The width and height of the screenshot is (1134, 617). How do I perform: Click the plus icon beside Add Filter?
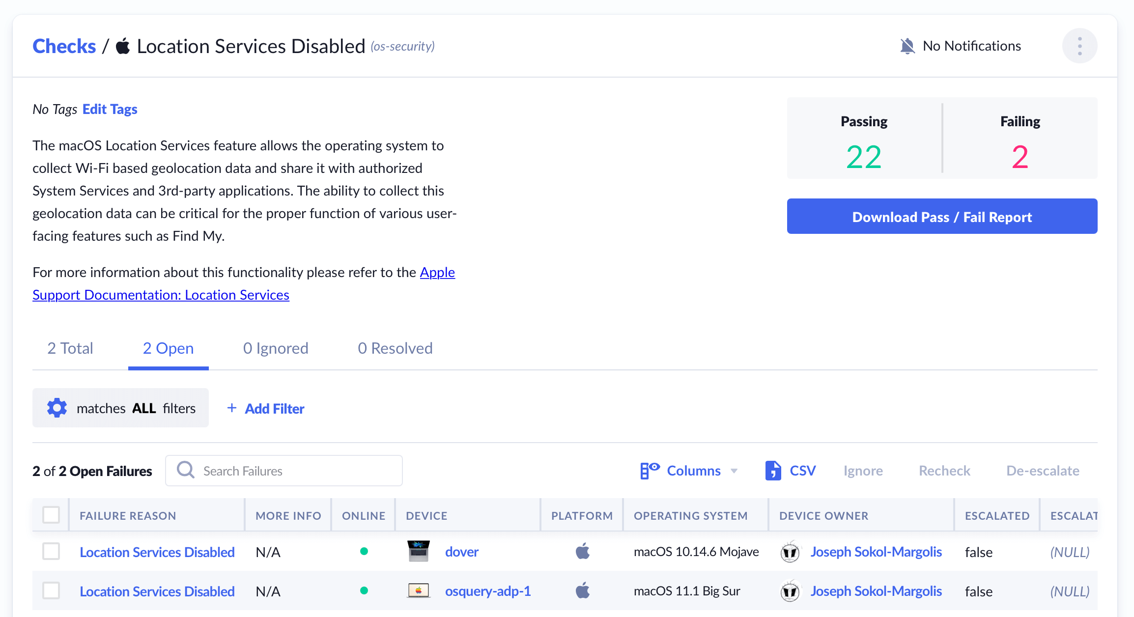pyautogui.click(x=232, y=408)
